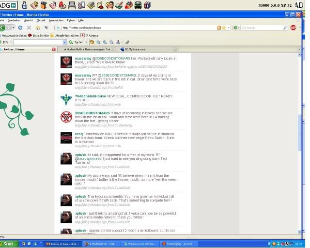Open the 30SECONDSTOMARS username link in its own tweet

tap(93, 113)
